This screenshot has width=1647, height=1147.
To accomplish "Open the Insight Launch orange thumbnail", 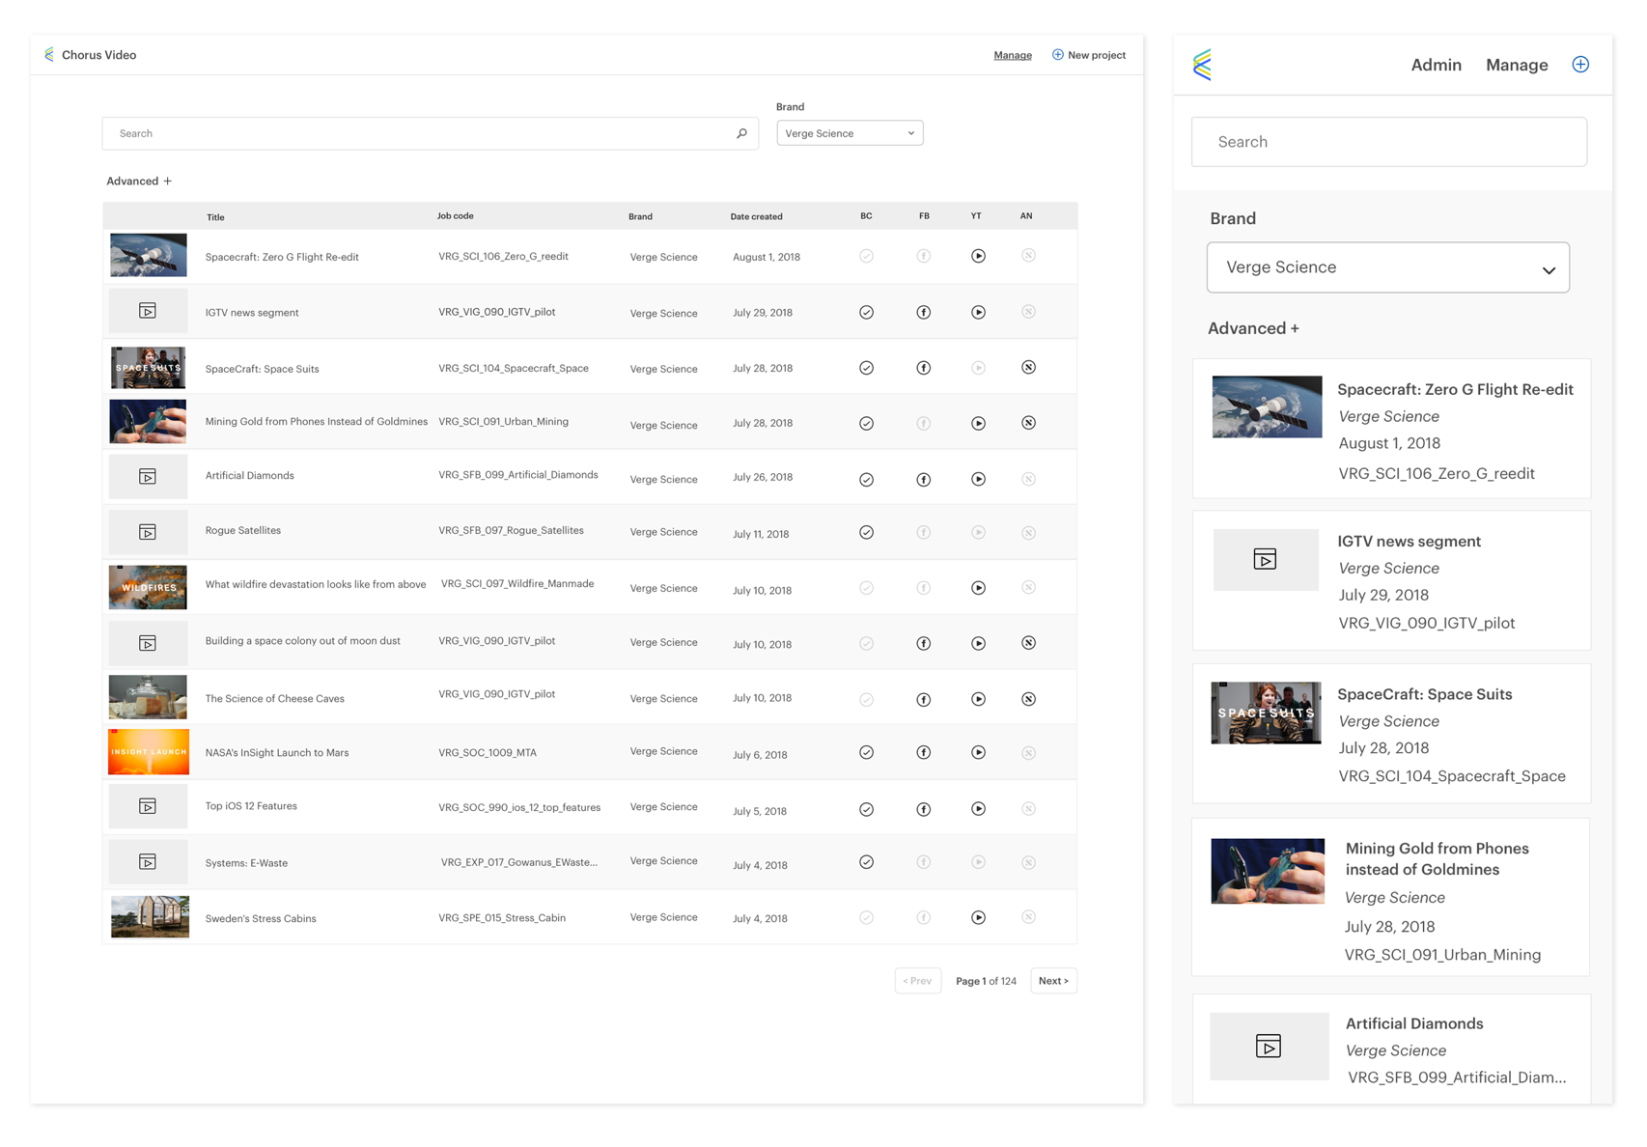I will point(149,752).
